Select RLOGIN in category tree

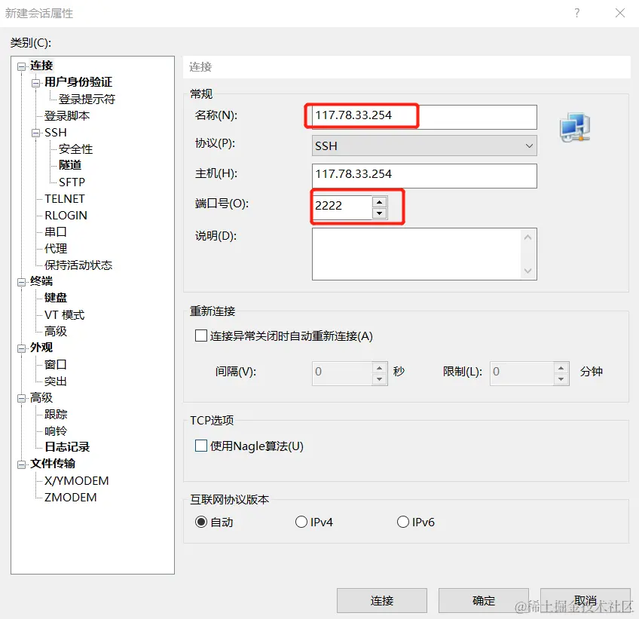[x=66, y=216]
